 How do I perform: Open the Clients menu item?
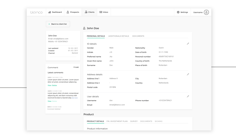pos(90,12)
